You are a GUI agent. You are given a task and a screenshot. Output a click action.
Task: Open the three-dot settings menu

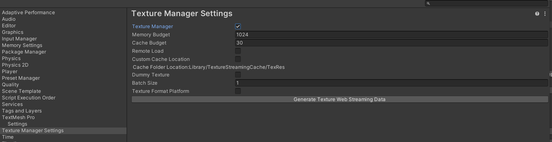(545, 14)
